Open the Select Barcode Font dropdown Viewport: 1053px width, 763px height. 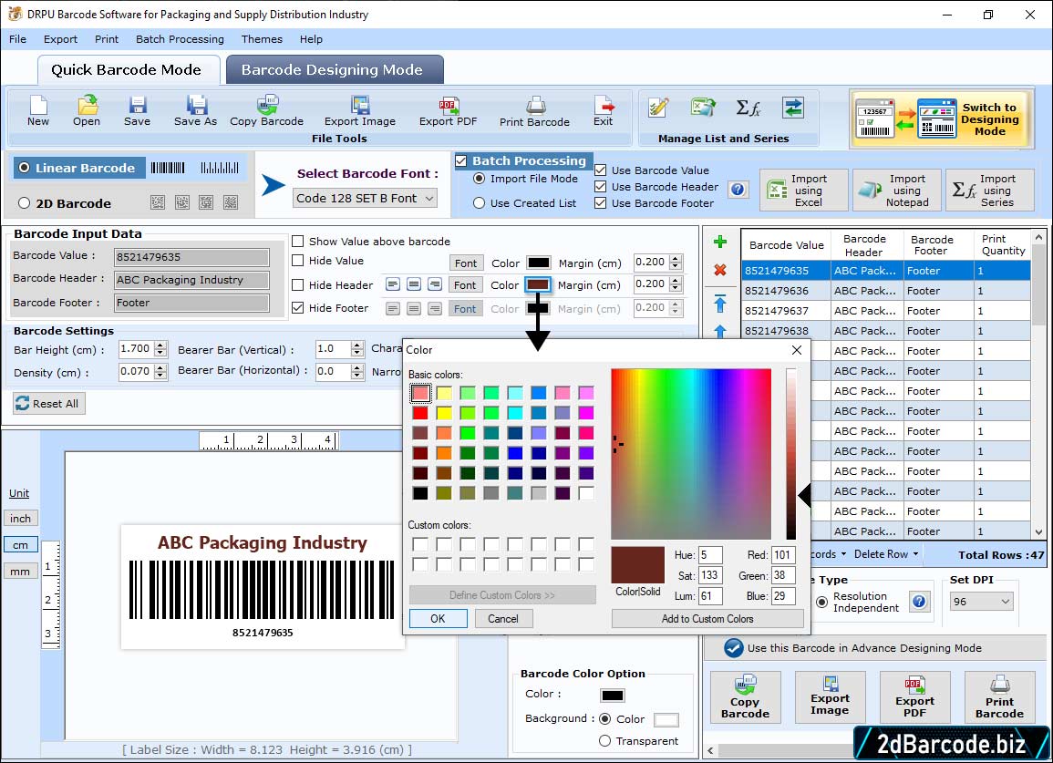(366, 198)
